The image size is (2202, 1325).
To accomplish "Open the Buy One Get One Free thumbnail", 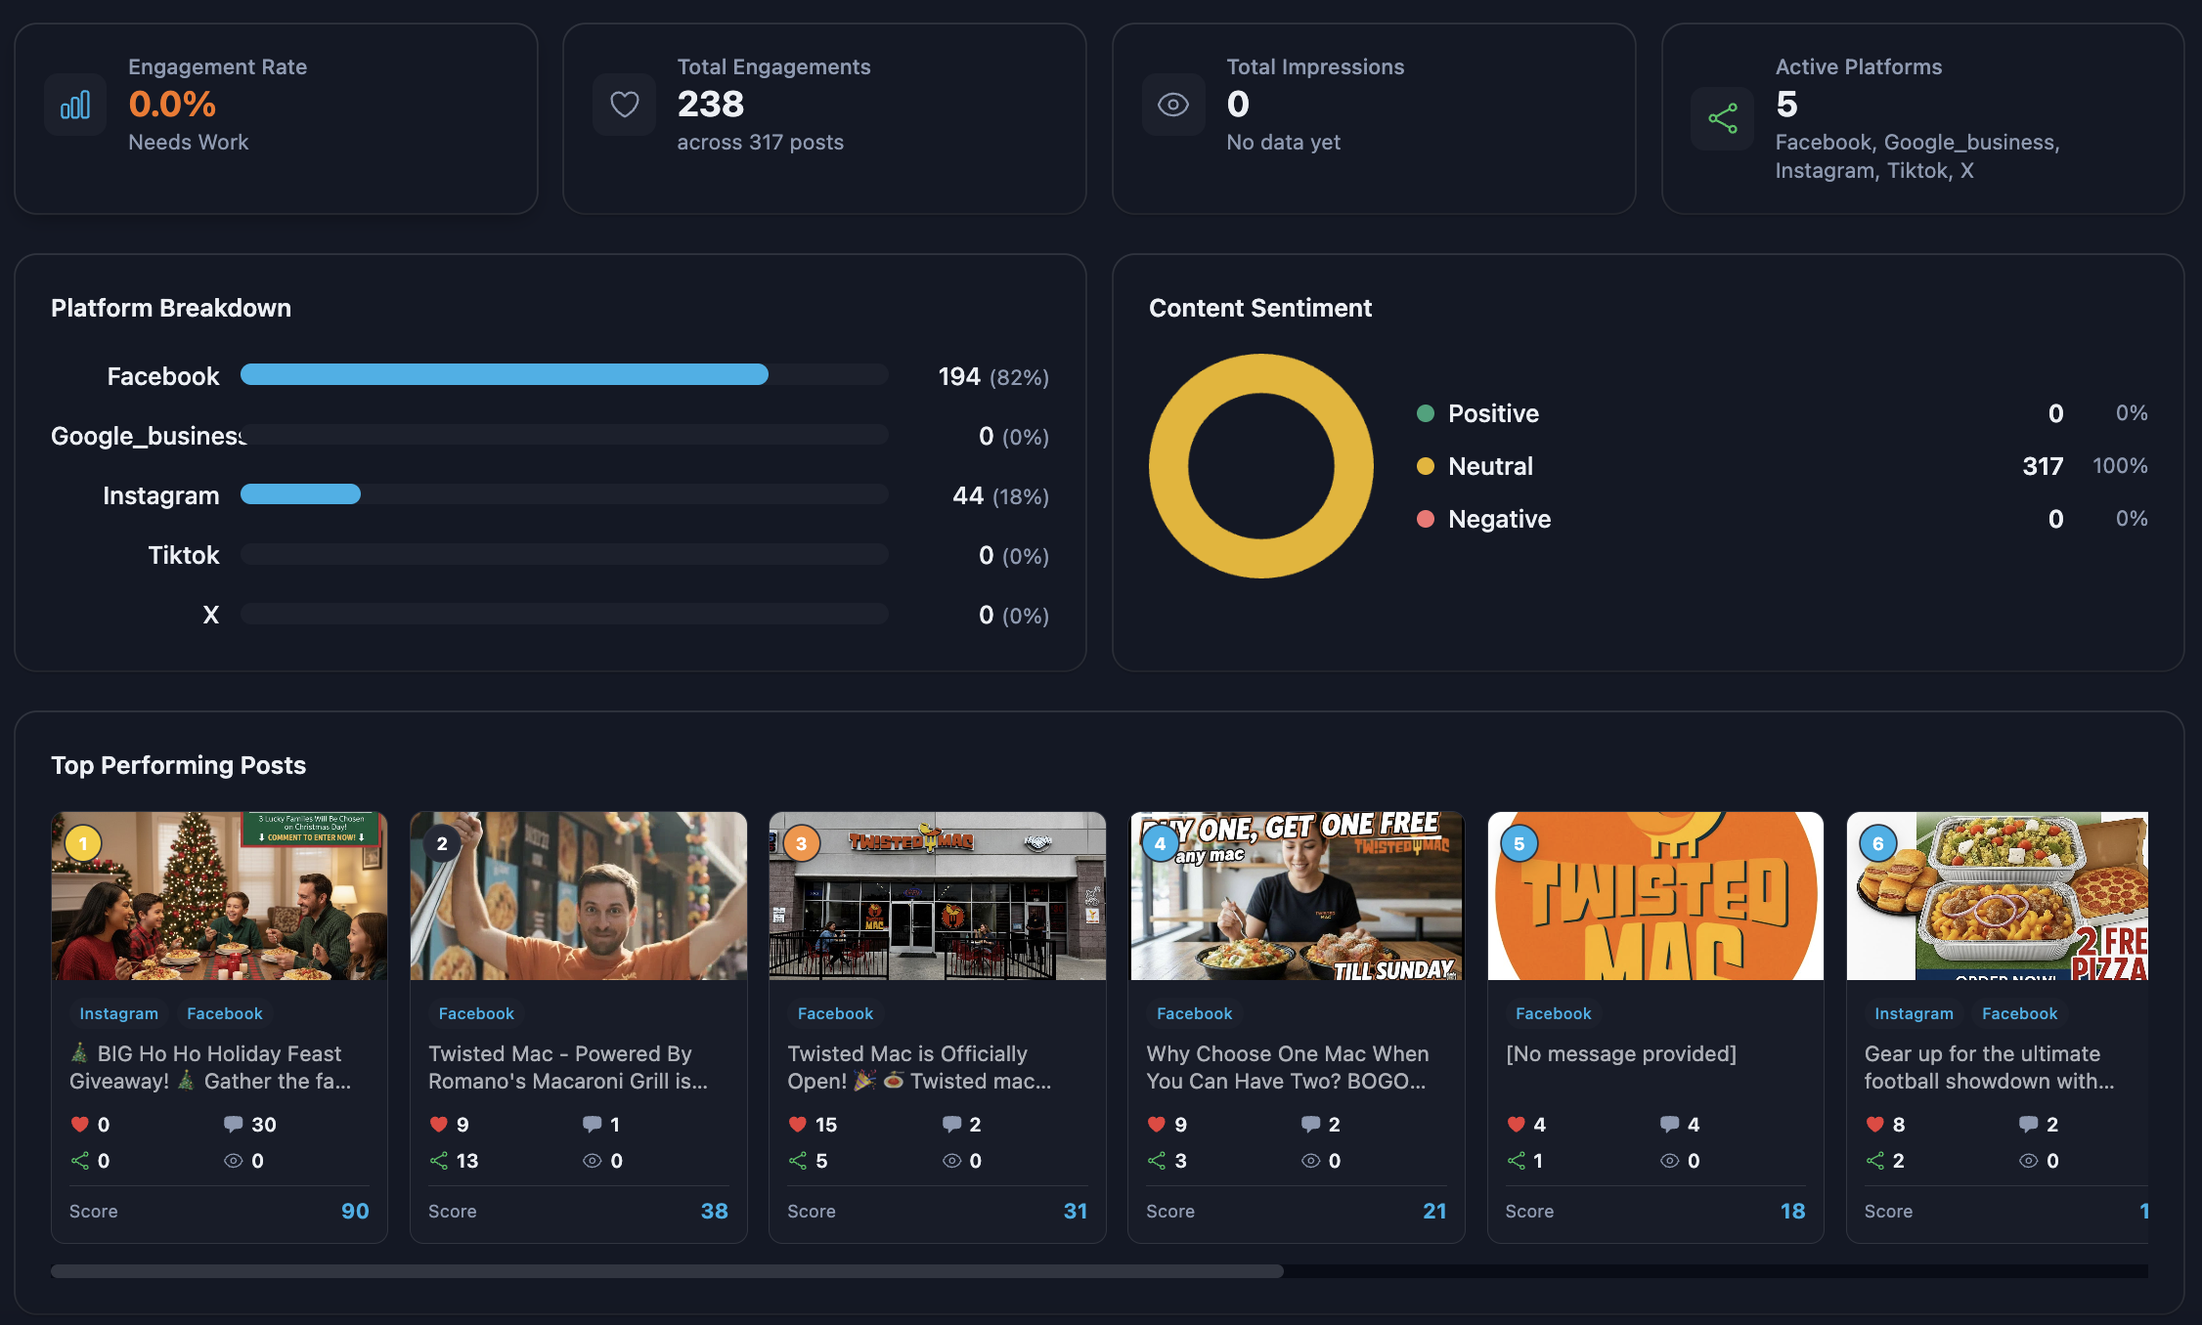I will [x=1297, y=896].
